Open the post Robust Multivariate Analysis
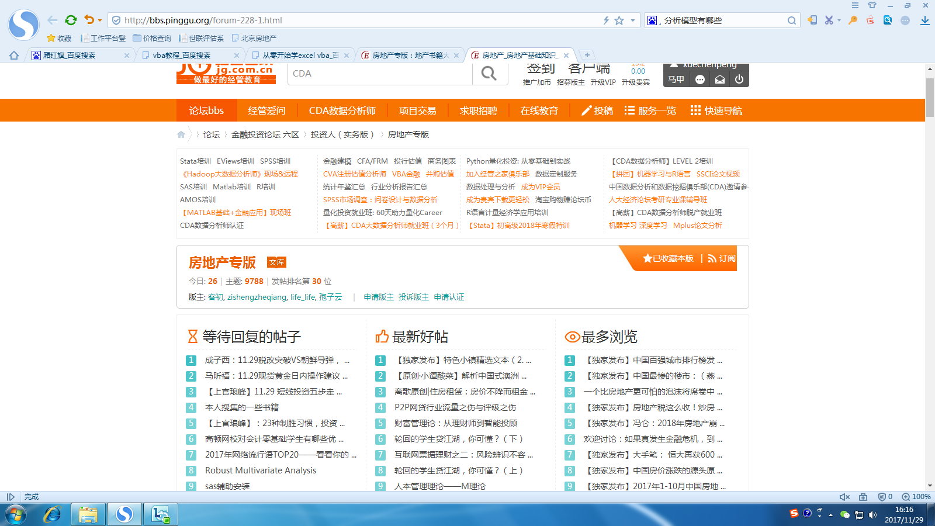This screenshot has width=935, height=526. [261, 470]
